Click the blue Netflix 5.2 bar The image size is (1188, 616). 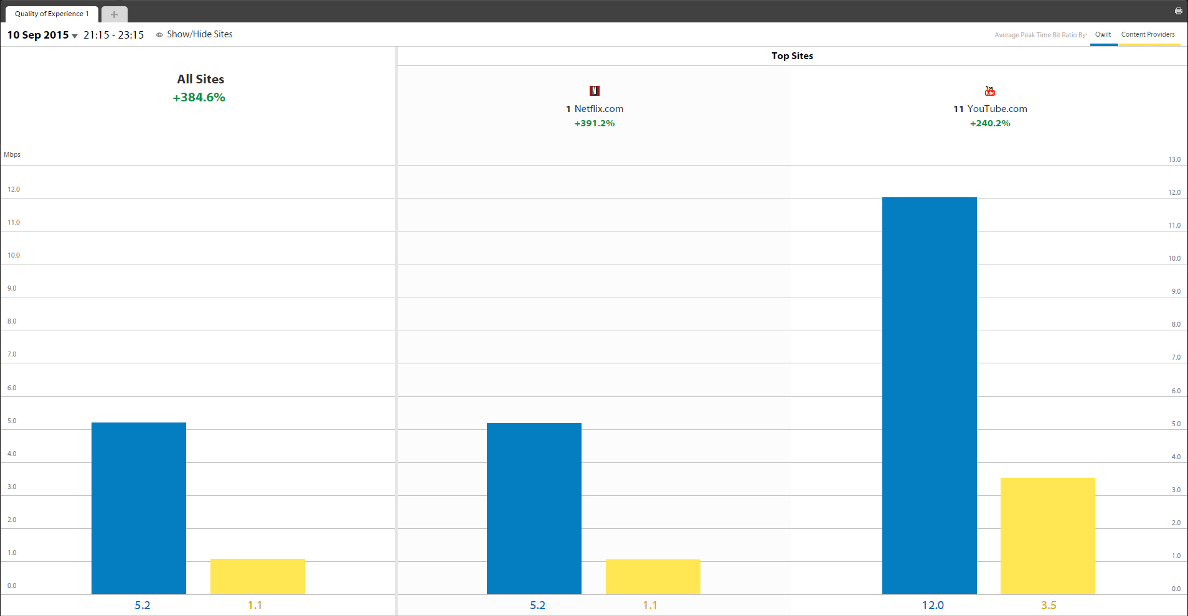coord(534,508)
